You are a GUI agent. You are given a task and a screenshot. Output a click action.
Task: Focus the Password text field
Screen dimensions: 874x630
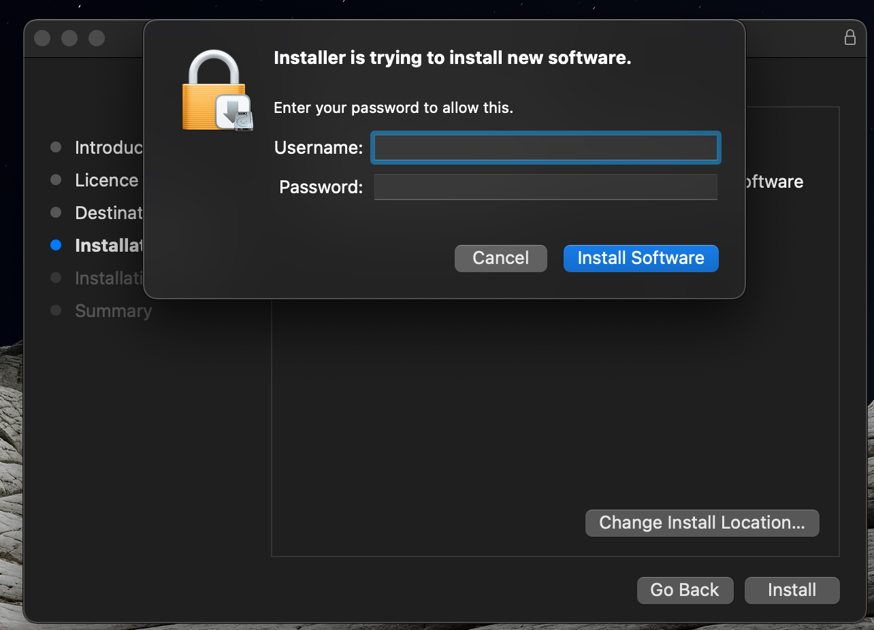(x=545, y=187)
